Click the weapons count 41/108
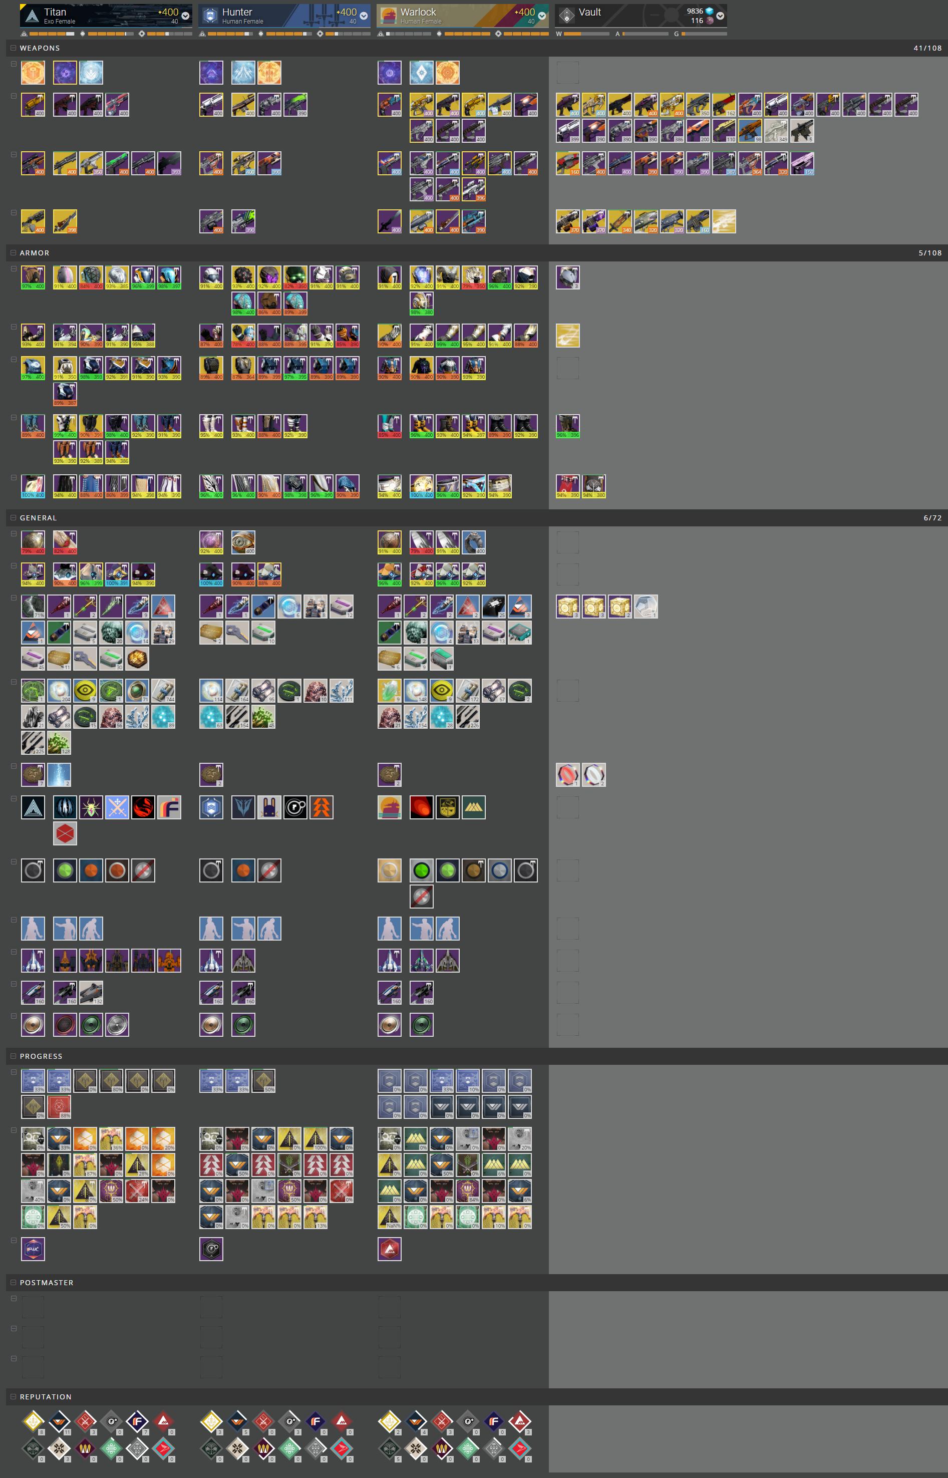This screenshot has height=1478, width=948. (x=927, y=48)
